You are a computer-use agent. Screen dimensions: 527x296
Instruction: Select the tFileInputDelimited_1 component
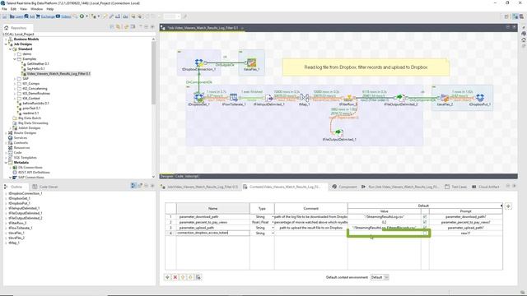tap(269, 98)
